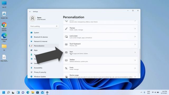
Task: Open Search from the taskbar
Action: pyautogui.click(x=8, y=92)
